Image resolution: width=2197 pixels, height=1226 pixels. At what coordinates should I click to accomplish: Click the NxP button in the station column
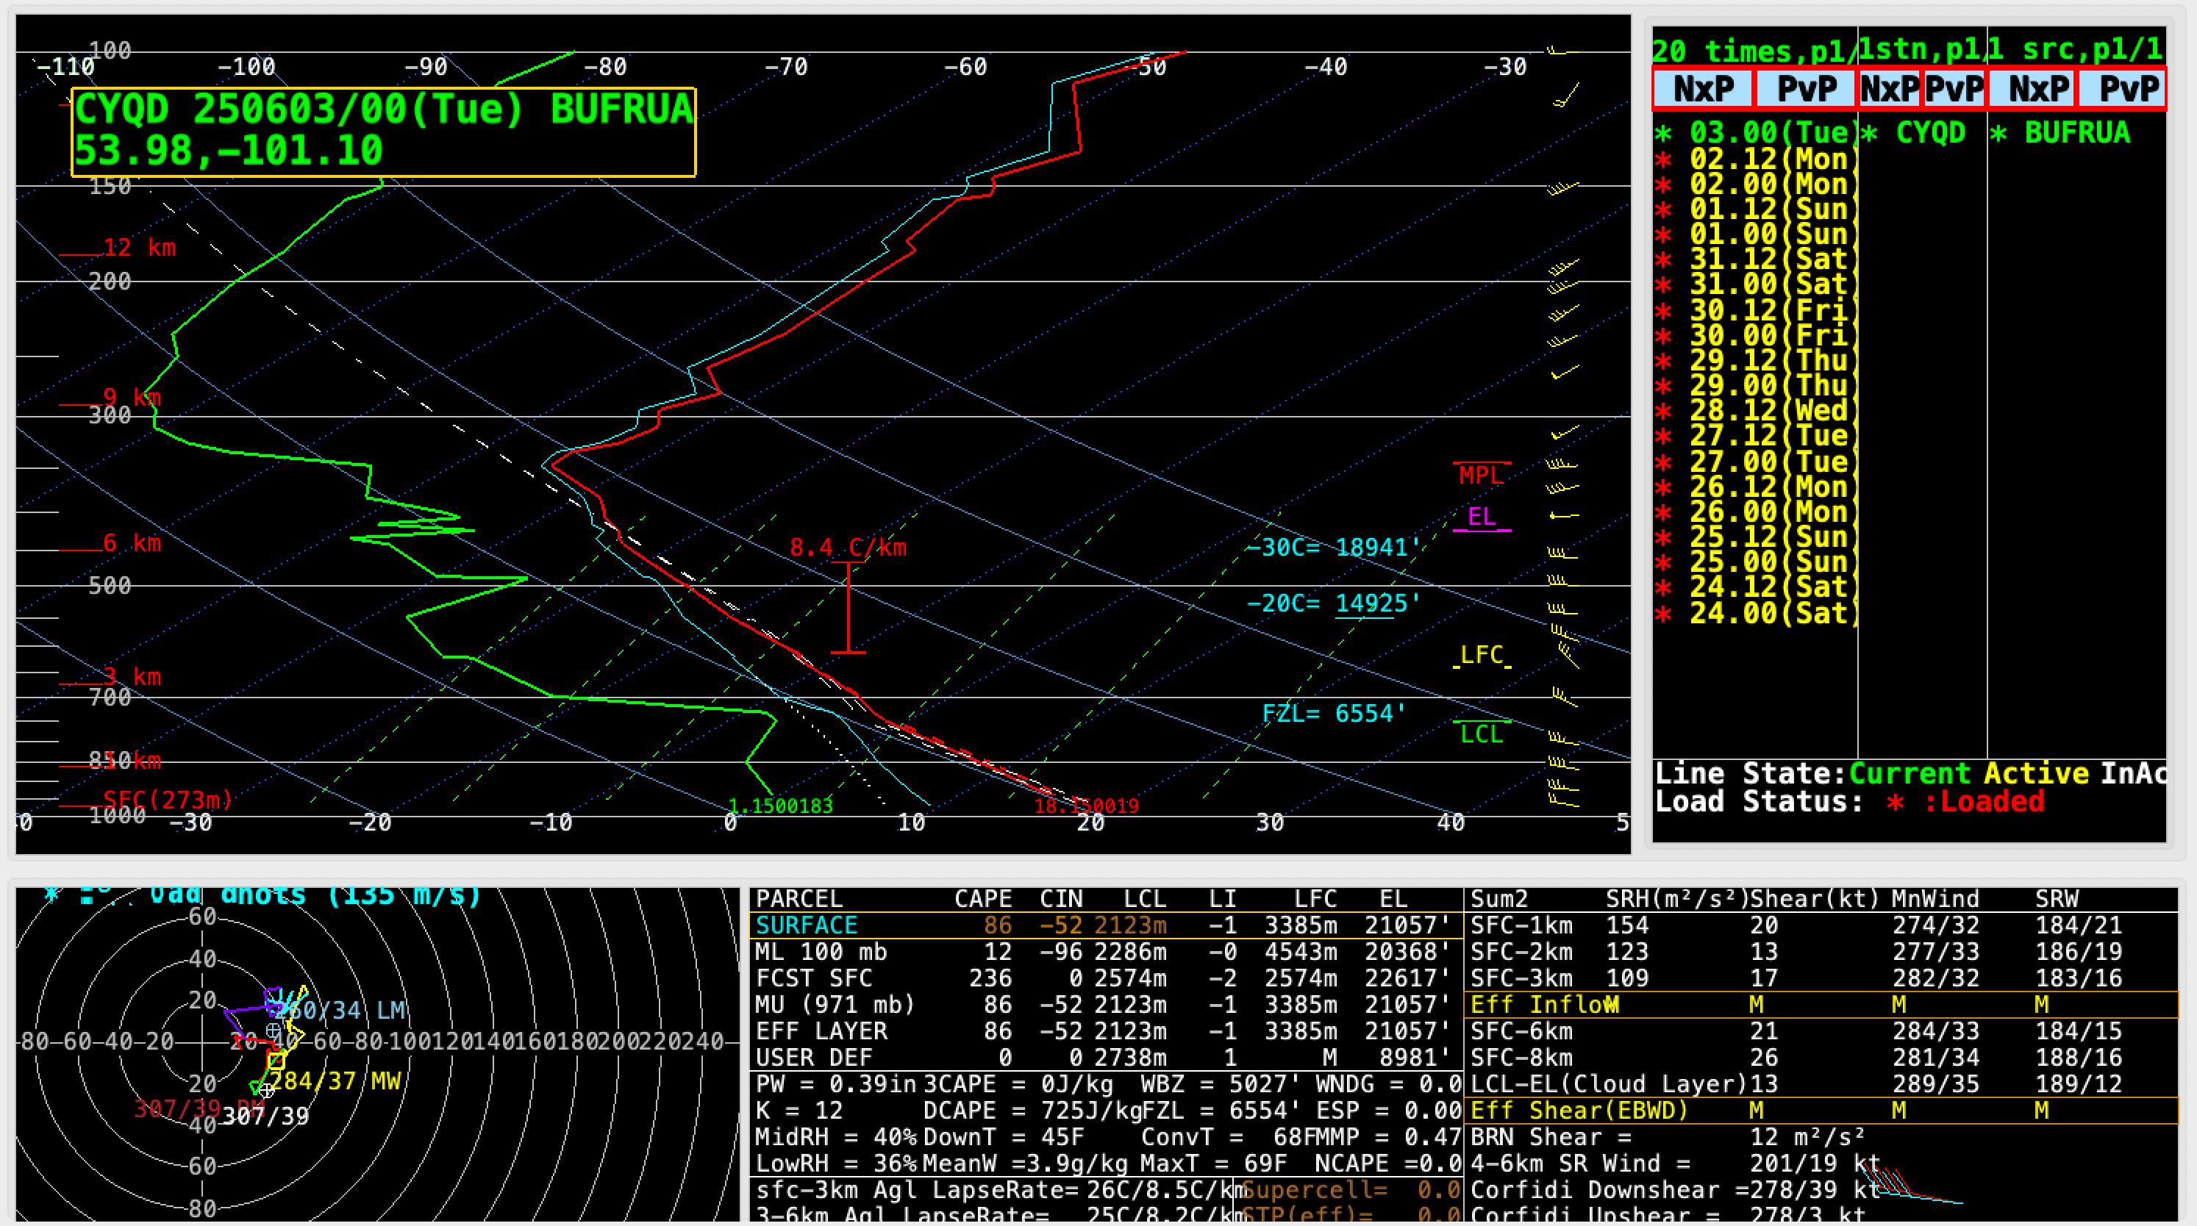(x=1889, y=89)
